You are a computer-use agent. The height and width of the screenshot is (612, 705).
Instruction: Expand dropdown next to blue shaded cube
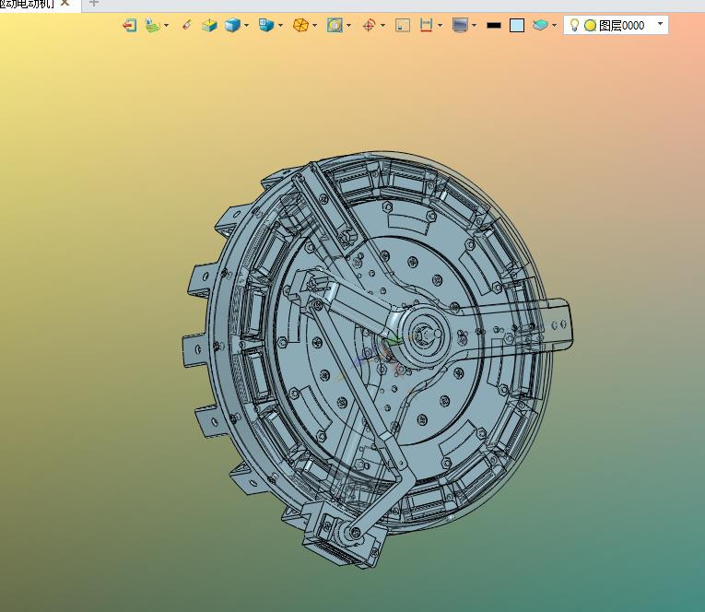pos(246,25)
